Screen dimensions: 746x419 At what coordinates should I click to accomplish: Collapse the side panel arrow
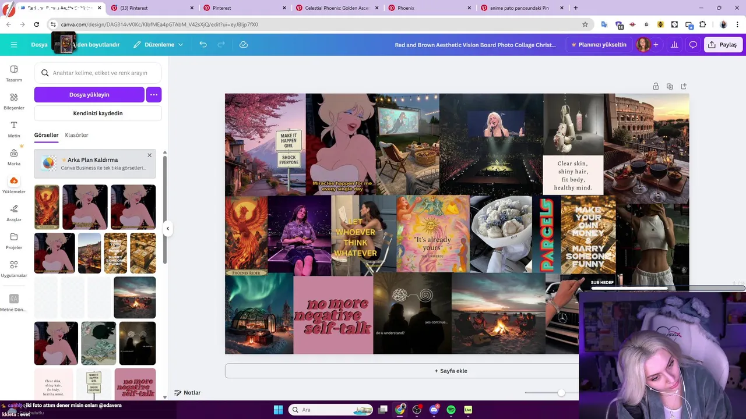(x=167, y=229)
